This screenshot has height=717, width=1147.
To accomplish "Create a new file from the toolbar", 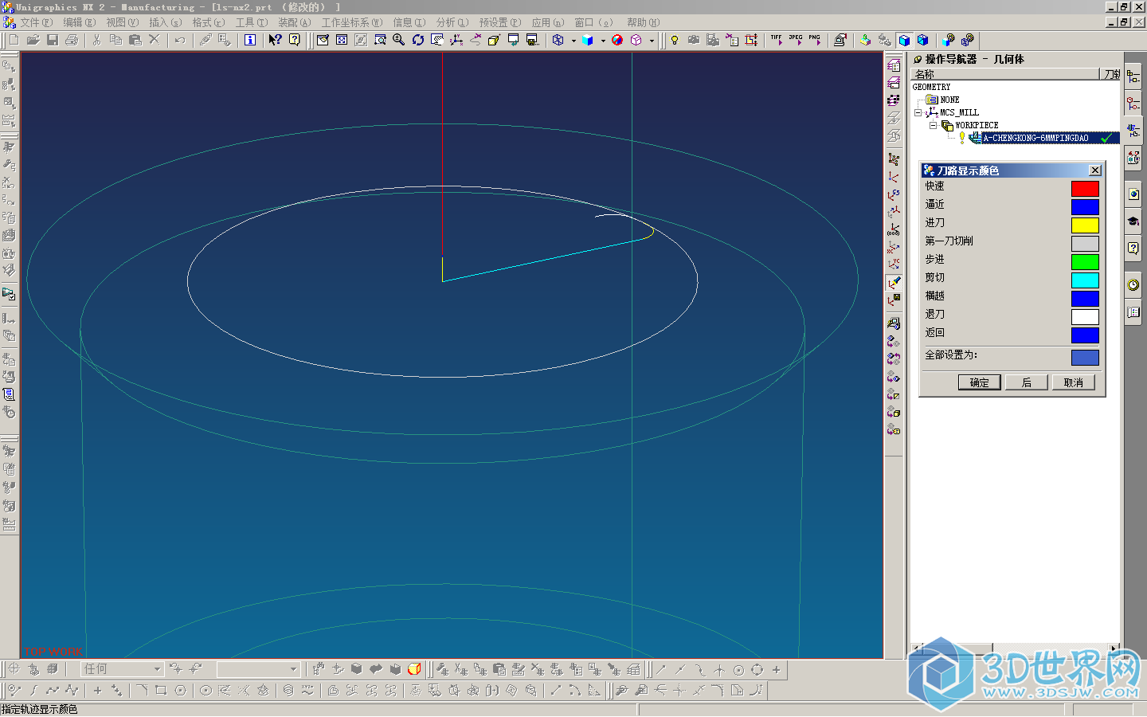I will [x=14, y=40].
